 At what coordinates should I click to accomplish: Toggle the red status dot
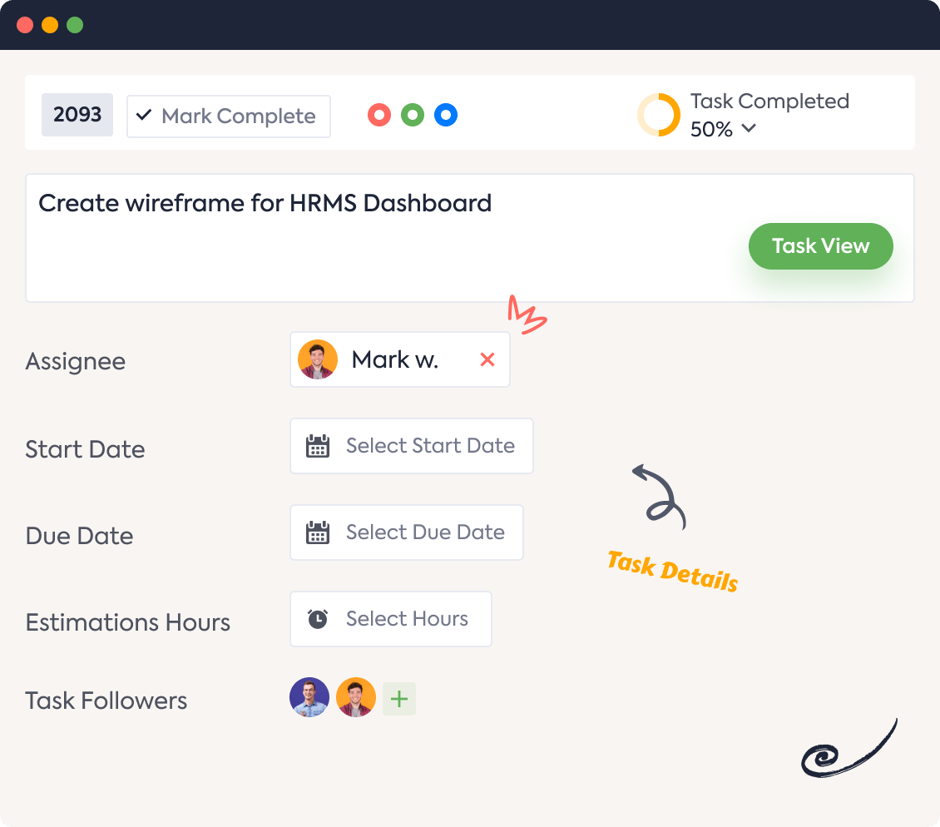coord(379,115)
